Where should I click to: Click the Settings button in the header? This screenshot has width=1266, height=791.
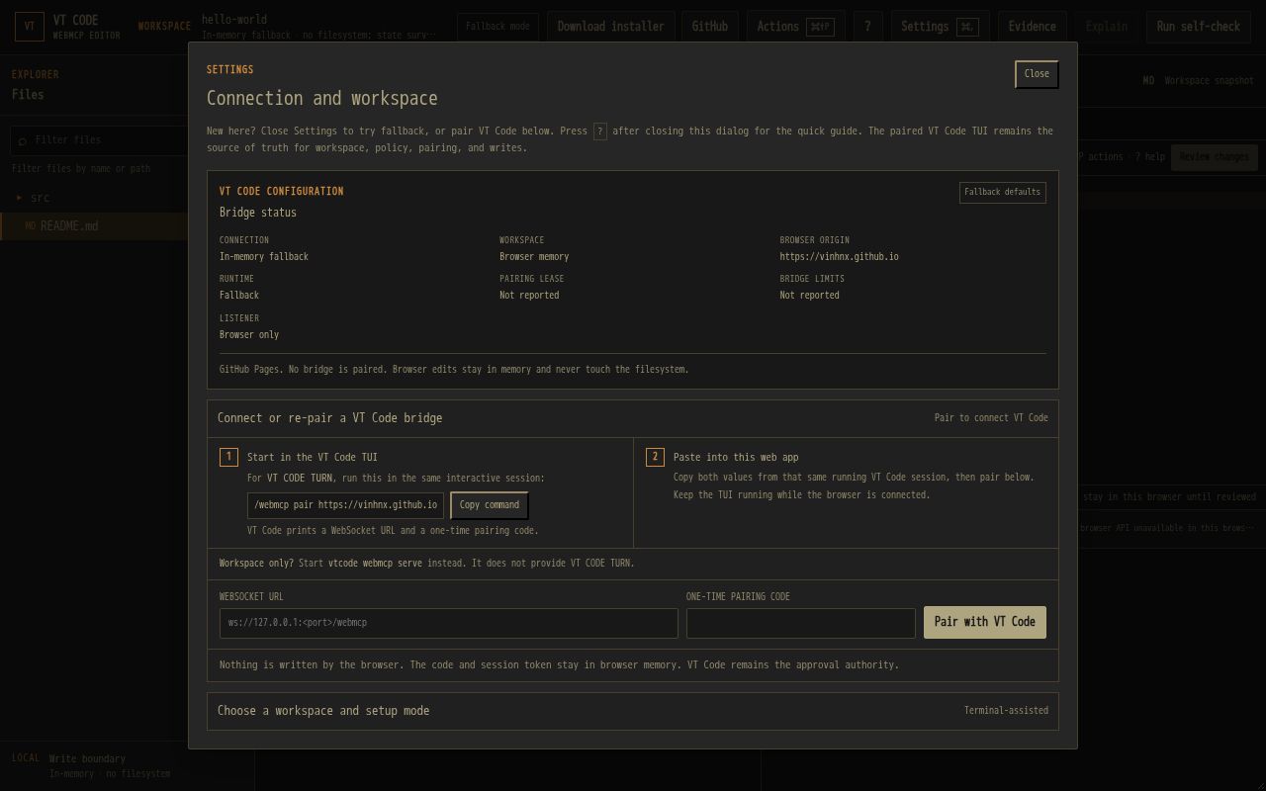[941, 27]
